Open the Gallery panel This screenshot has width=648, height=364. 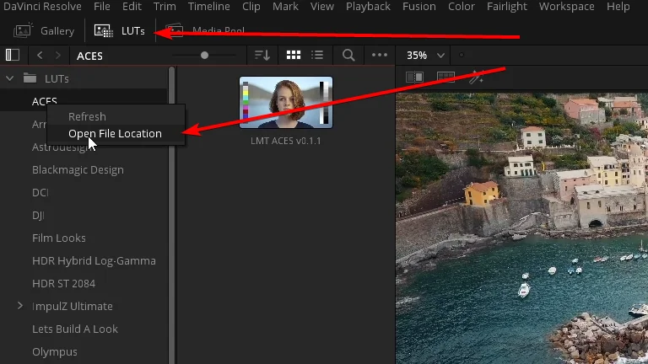tap(44, 31)
